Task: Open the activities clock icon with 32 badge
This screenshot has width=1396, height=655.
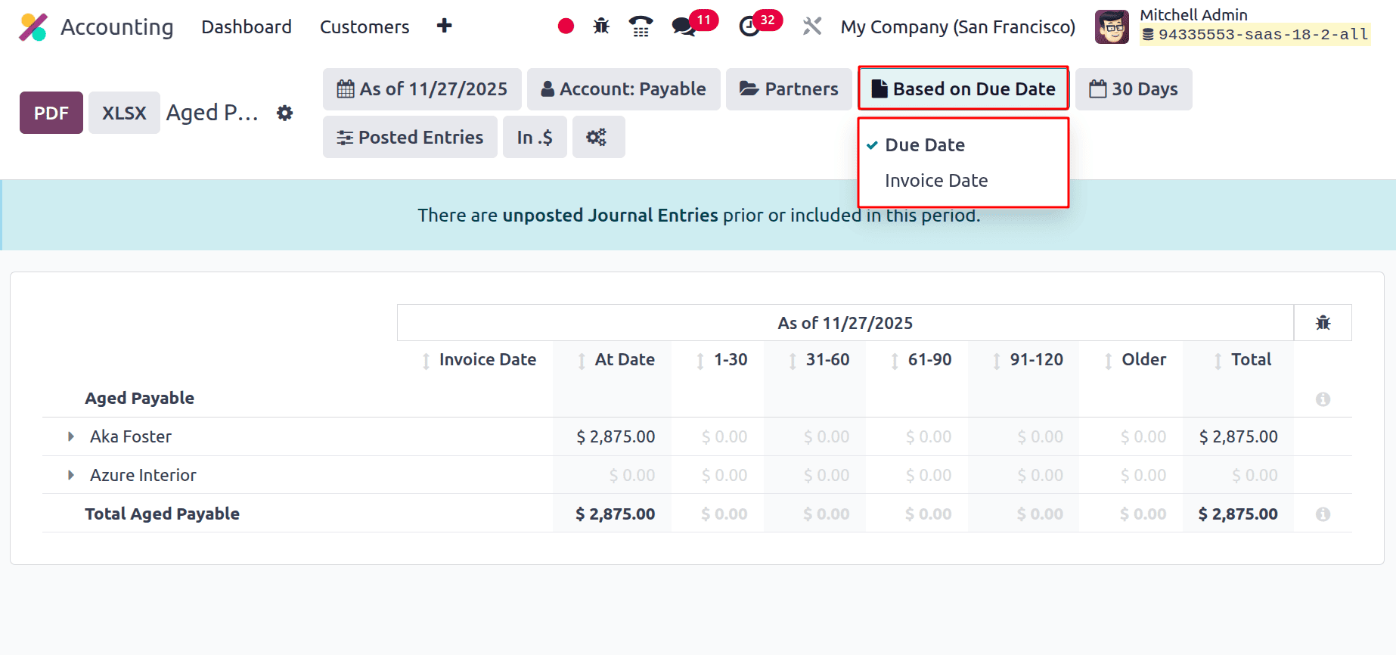Action: [749, 26]
